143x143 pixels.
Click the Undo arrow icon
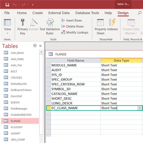[x=15, y=5]
